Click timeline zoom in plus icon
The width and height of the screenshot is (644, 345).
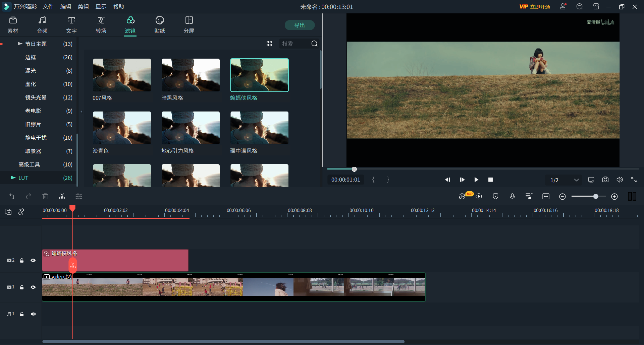[614, 197]
